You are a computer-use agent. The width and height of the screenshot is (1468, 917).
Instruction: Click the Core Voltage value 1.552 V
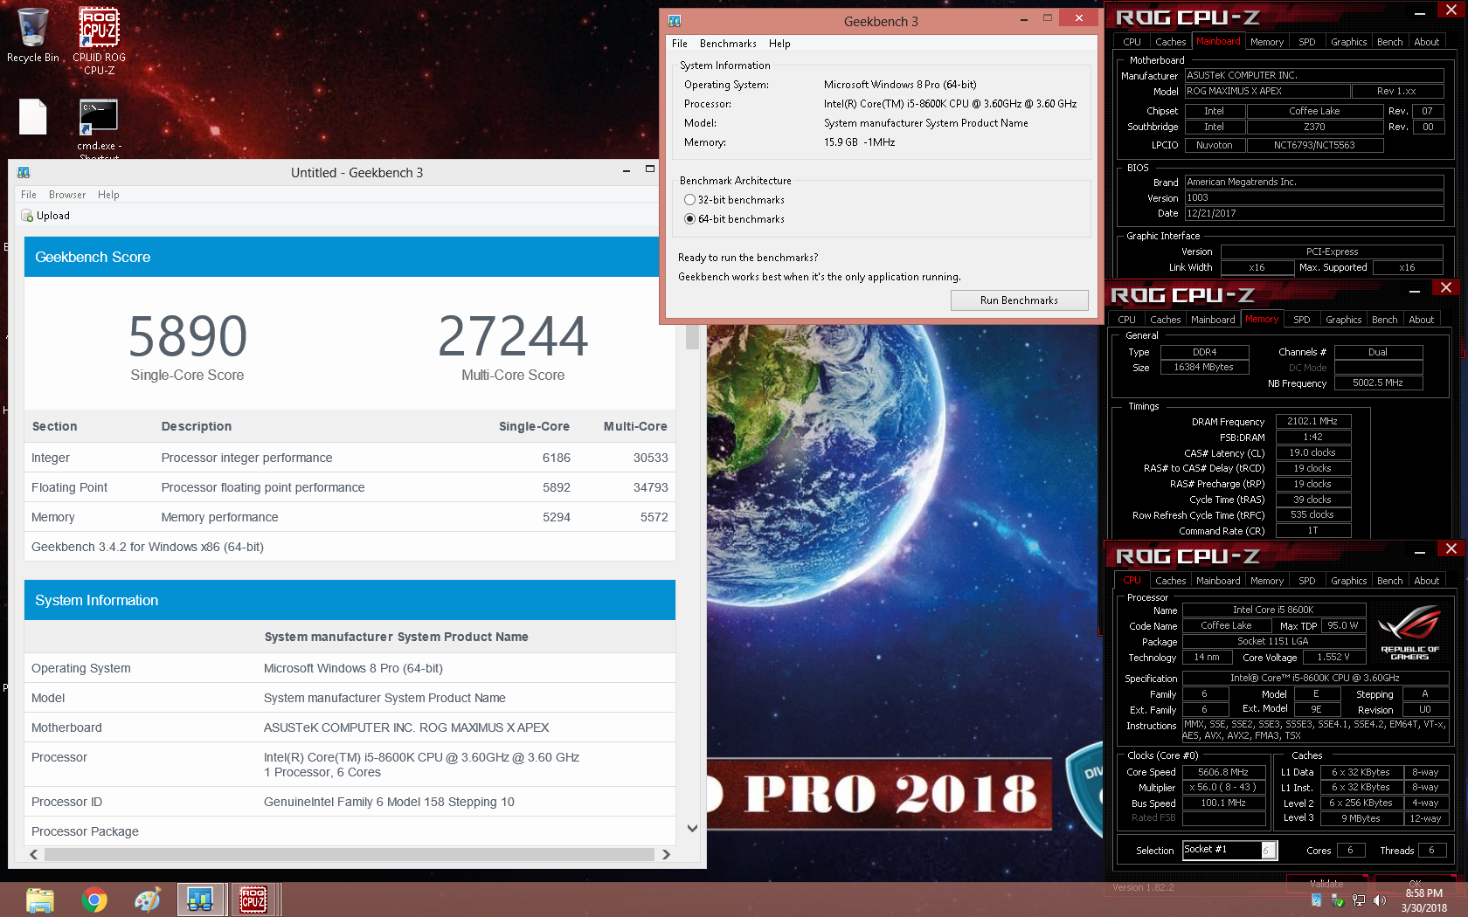click(1333, 657)
